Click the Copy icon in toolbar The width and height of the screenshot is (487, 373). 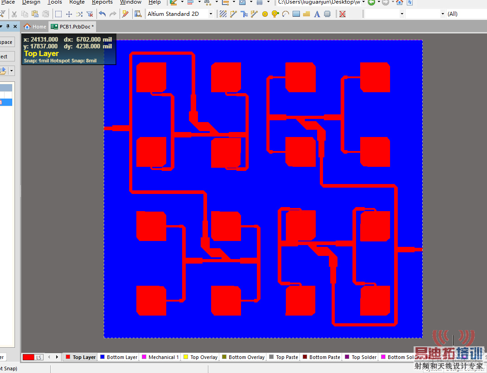coord(24,14)
